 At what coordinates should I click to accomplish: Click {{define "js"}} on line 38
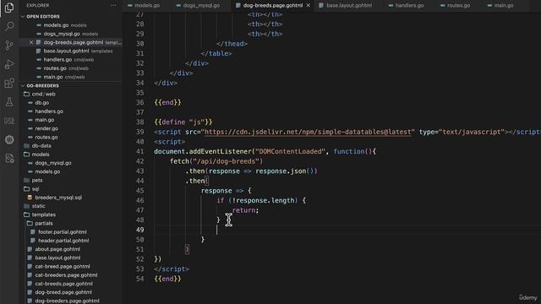pos(183,122)
